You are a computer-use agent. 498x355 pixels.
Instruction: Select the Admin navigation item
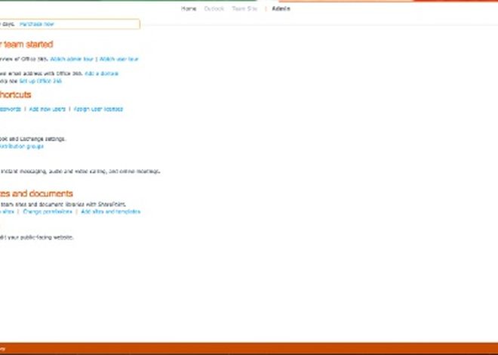click(x=281, y=8)
